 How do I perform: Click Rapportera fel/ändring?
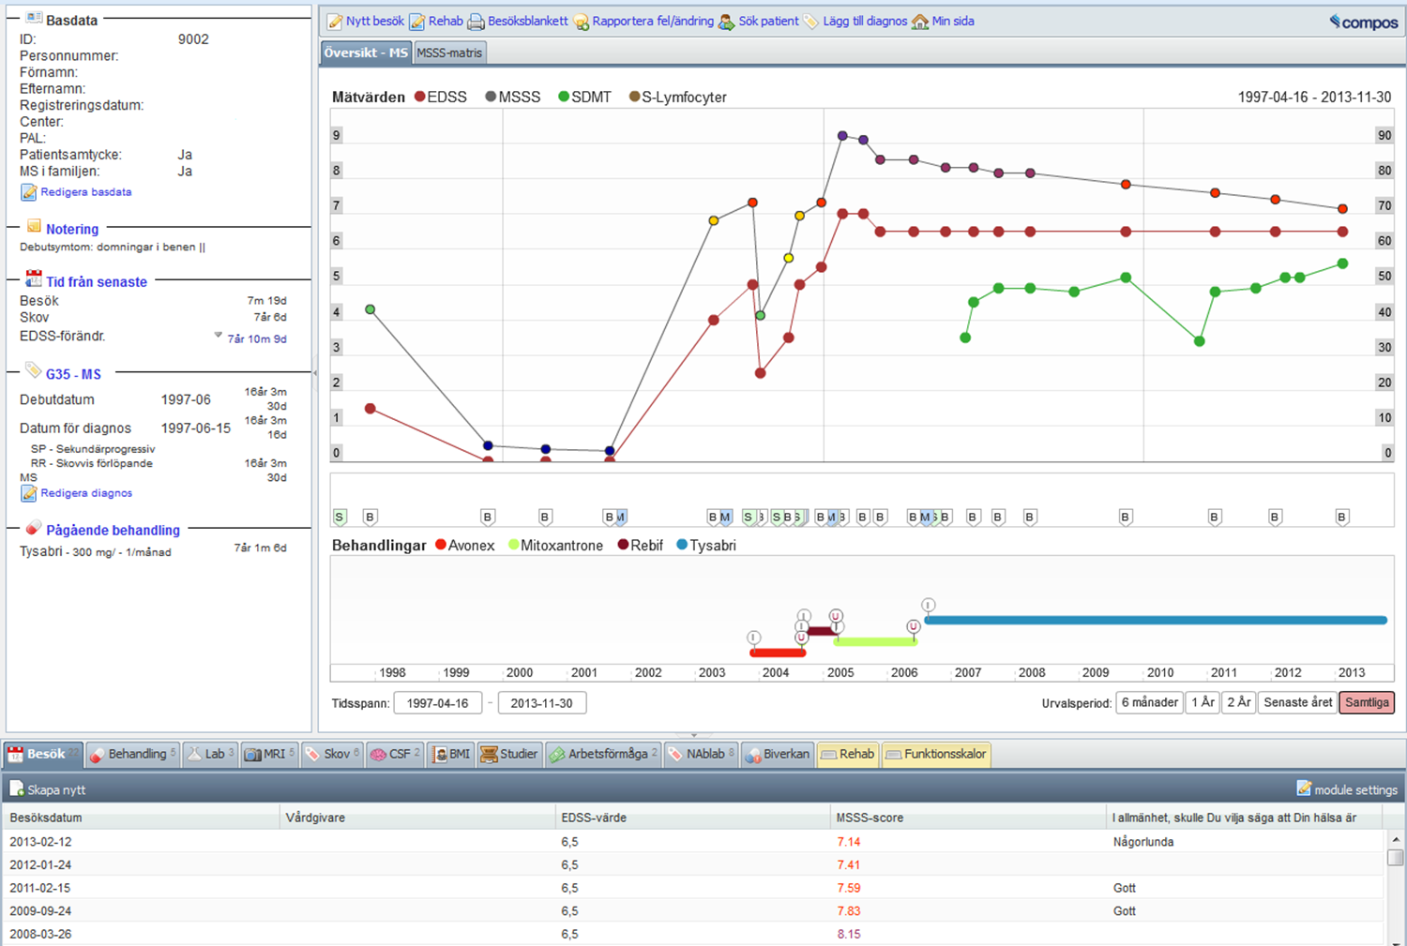pyautogui.click(x=643, y=21)
